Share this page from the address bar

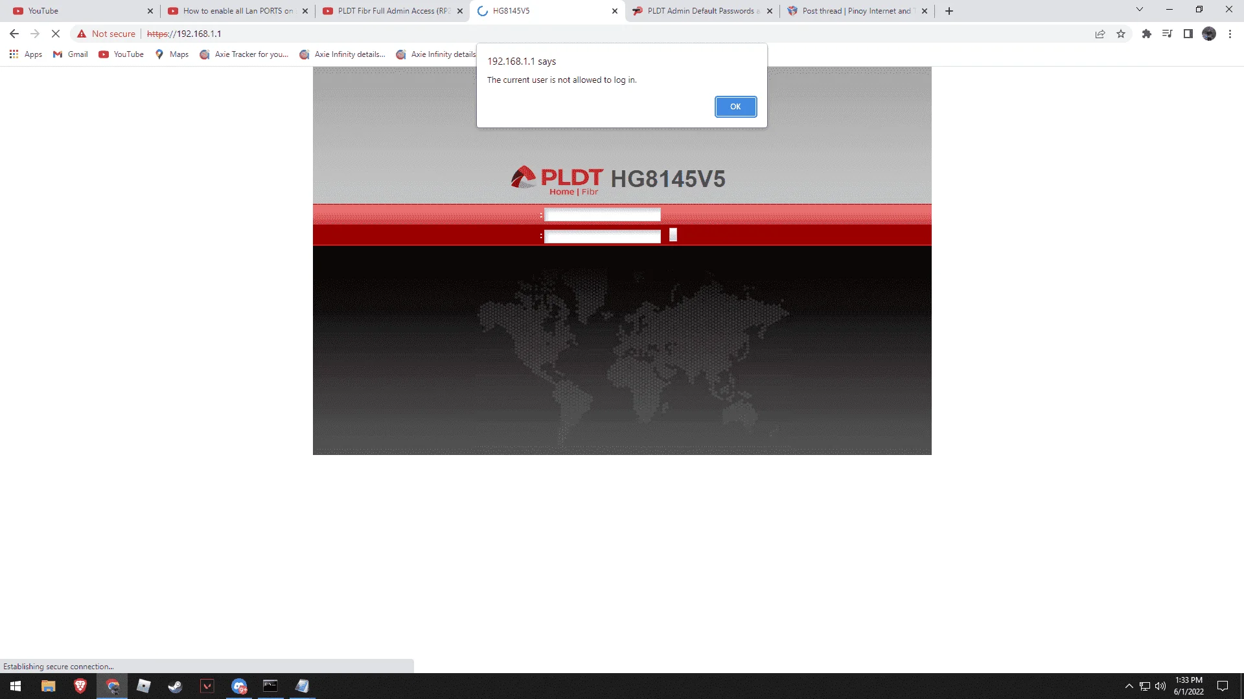coord(1100,34)
